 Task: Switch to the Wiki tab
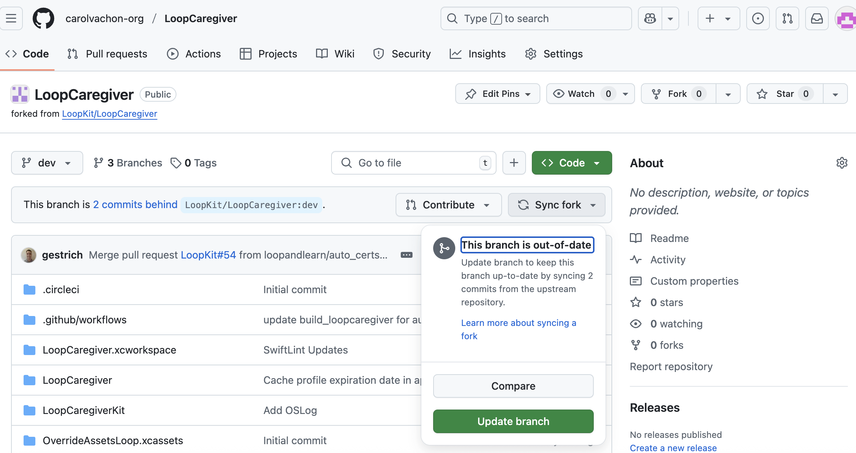335,54
